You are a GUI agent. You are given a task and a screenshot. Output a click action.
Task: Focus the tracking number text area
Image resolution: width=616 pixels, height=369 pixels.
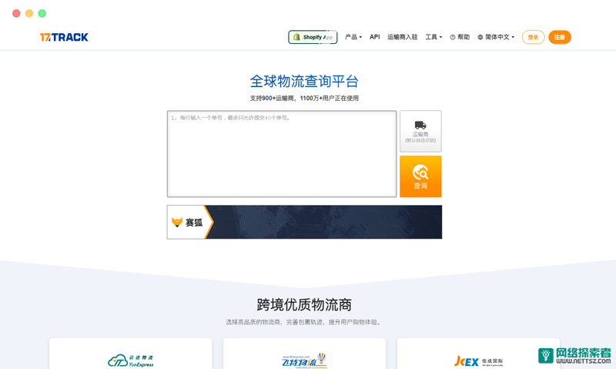tap(282, 153)
